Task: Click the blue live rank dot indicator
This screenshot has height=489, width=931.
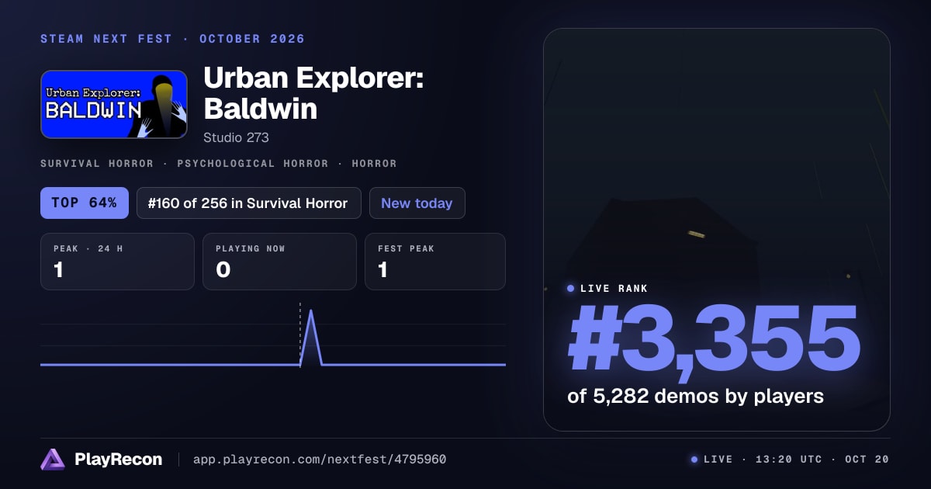Action: tap(571, 289)
